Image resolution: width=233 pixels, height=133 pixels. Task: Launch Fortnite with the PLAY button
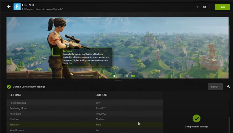click(222, 7)
